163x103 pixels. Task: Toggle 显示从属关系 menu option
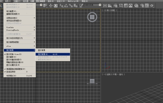tap(20, 65)
